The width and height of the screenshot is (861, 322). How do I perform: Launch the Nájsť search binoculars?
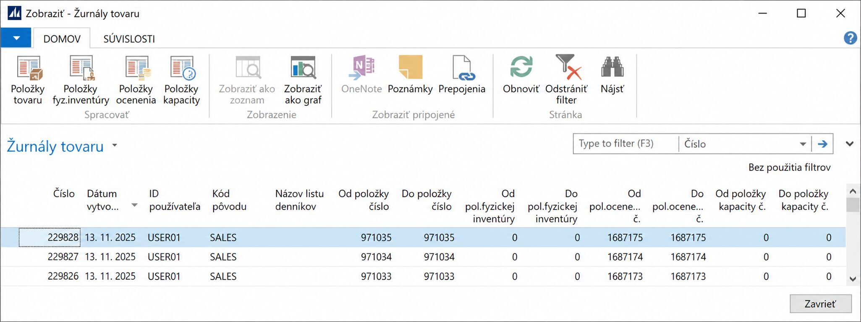612,75
